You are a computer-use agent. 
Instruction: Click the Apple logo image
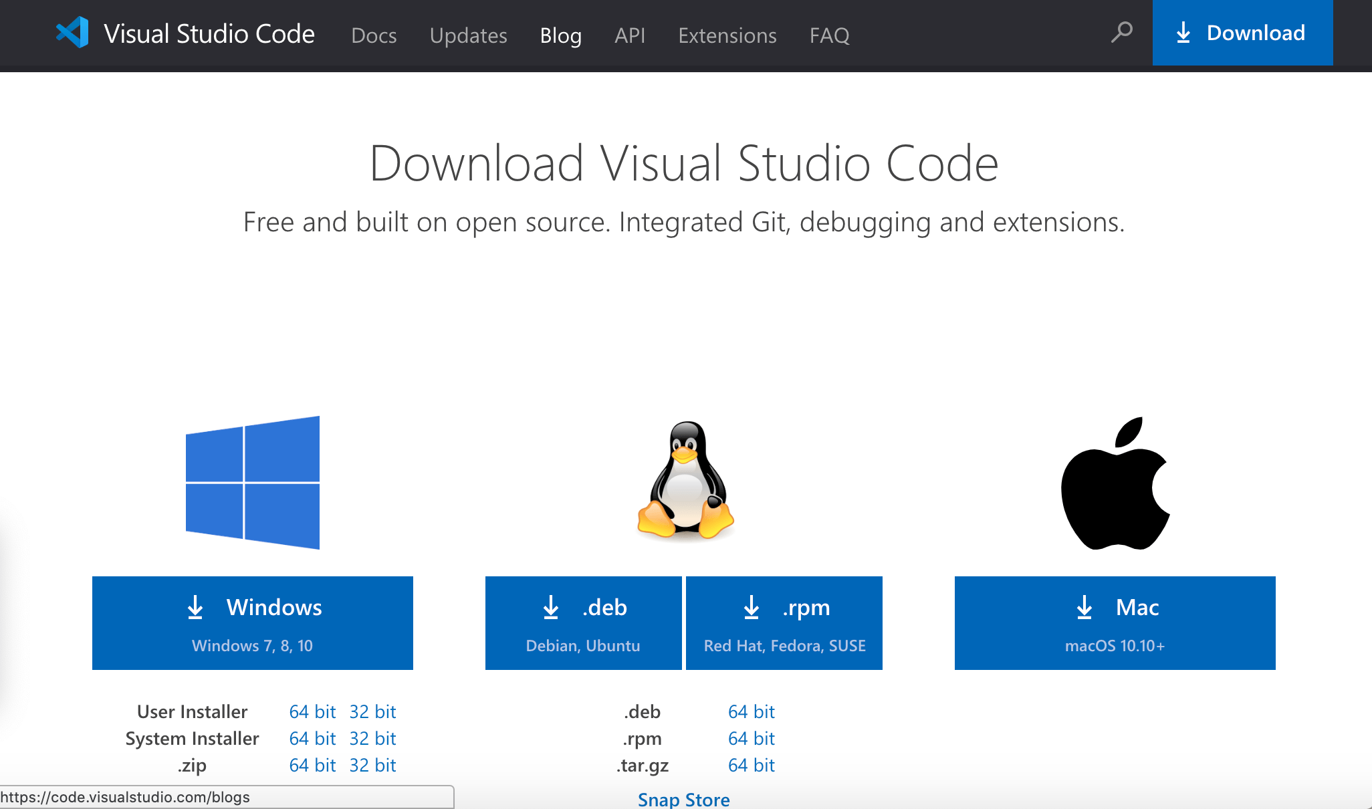coord(1115,483)
